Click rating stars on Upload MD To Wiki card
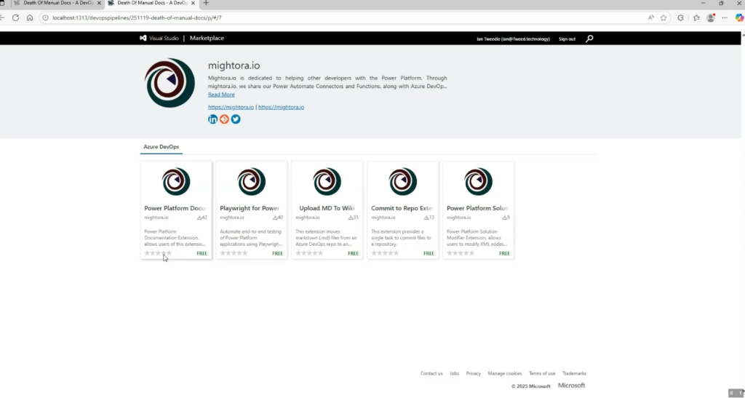Screen dimensions: 745x398 click(308, 253)
